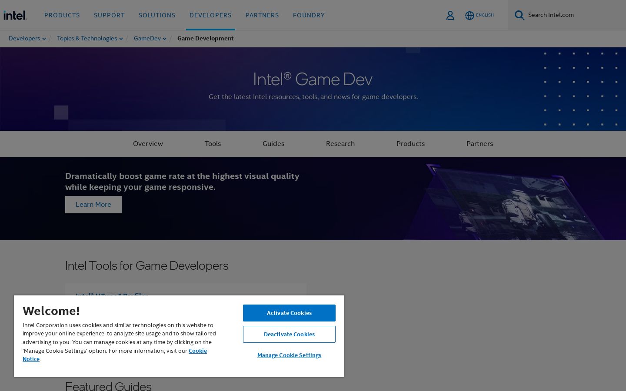Click the Activate Cookies button
The image size is (626, 391).
coord(289,313)
